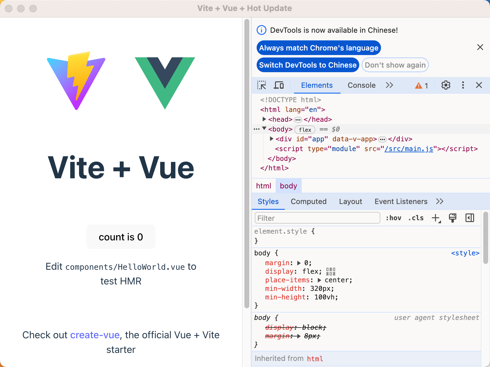This screenshot has height=367, width=490.
Task: Click the Vite + Vue heading
Action: click(121, 167)
